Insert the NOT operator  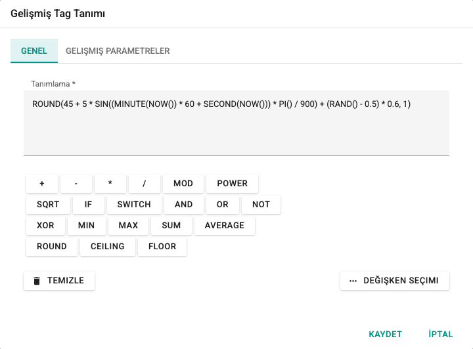tap(261, 205)
